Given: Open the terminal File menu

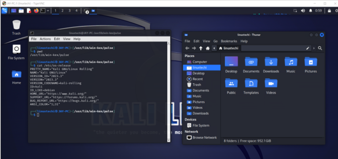Looking at the screenshot, I should (x=34, y=39).
